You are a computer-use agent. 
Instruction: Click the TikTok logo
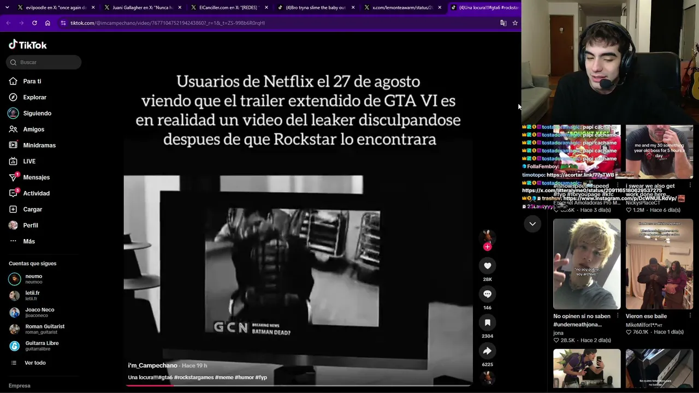28,45
